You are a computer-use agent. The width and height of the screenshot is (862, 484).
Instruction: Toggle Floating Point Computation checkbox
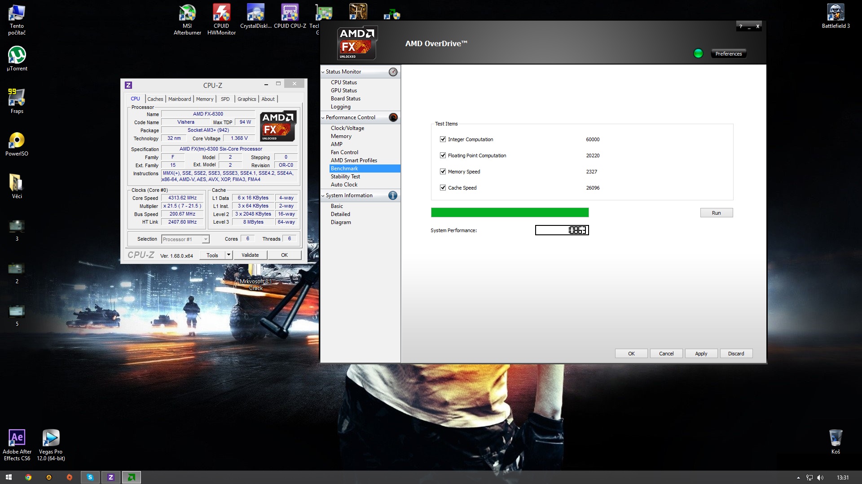point(443,156)
